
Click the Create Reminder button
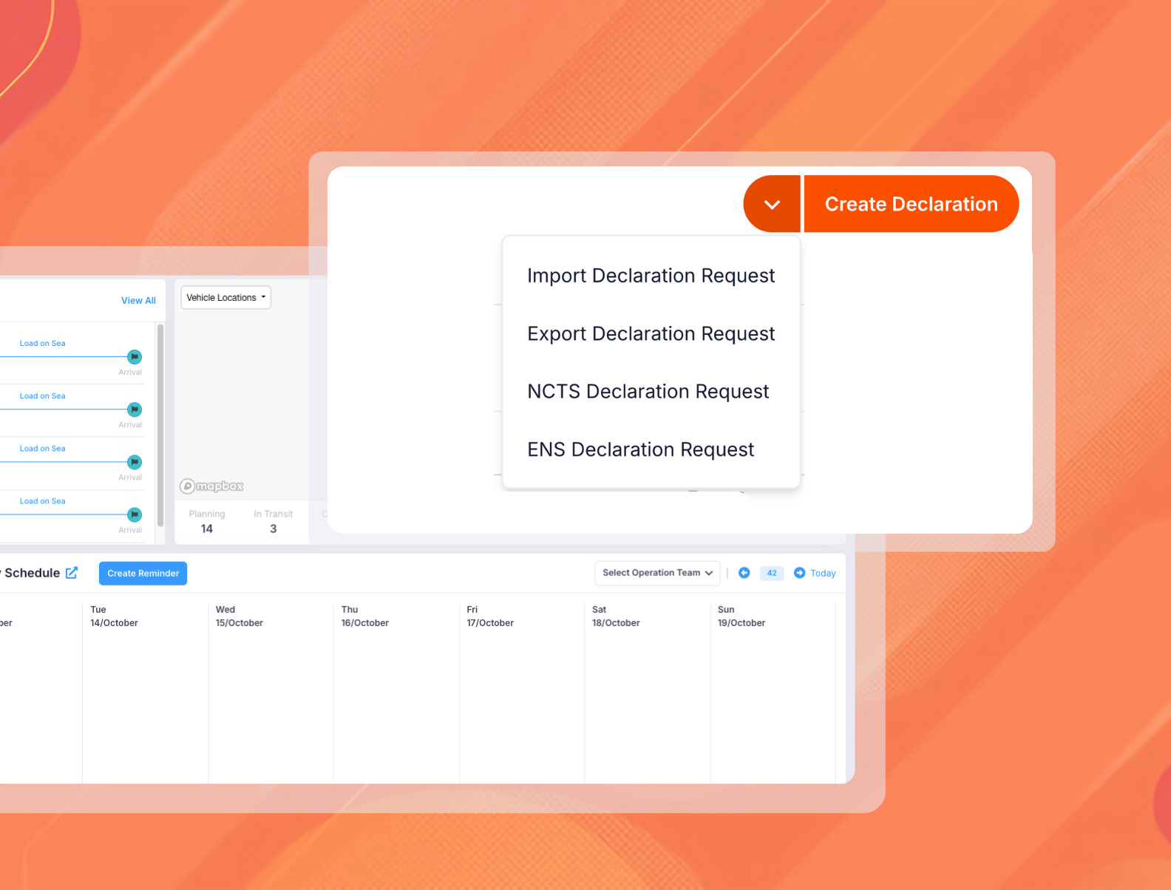143,574
